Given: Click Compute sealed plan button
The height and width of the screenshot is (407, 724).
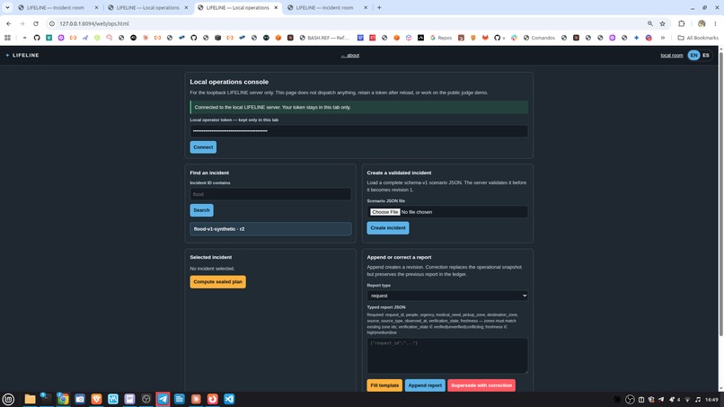Looking at the screenshot, I should (217, 282).
